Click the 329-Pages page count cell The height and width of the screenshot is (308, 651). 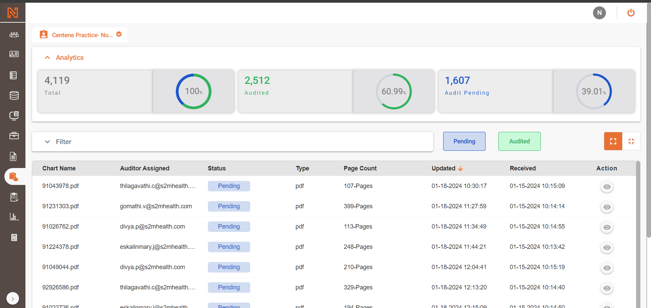click(x=358, y=287)
